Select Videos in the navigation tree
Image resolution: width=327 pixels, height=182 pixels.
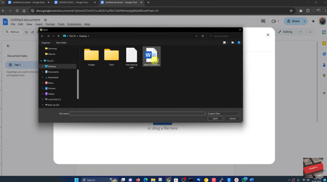[50, 94]
